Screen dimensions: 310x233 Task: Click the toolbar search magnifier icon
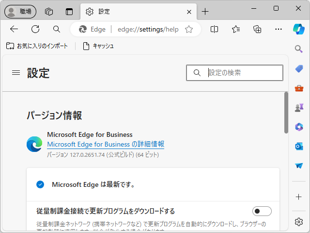coord(57,29)
